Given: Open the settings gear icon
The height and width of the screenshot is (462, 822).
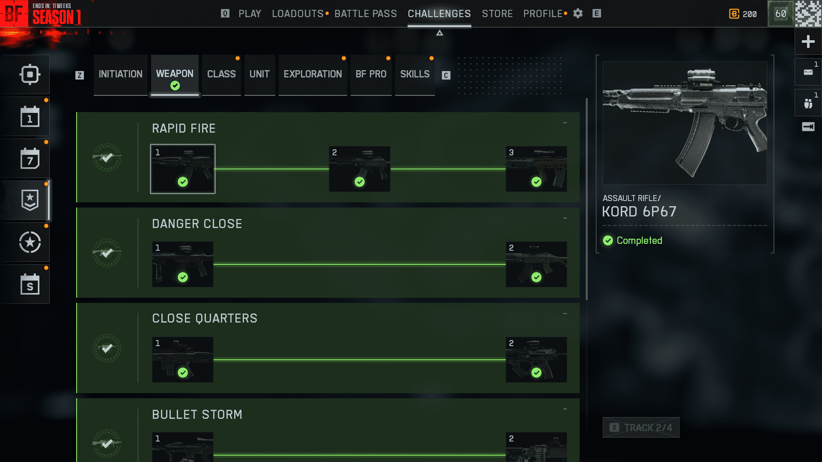Looking at the screenshot, I should pyautogui.click(x=578, y=14).
